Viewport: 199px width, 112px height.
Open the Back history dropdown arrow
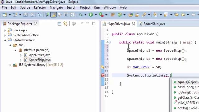188,15
